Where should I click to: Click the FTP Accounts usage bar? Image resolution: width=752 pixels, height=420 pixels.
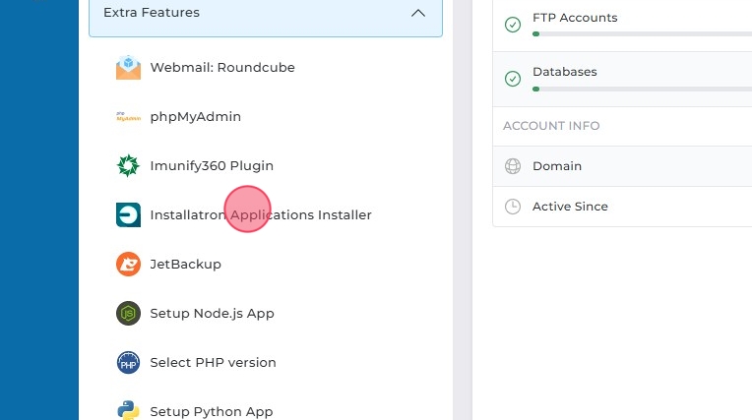tap(642, 34)
